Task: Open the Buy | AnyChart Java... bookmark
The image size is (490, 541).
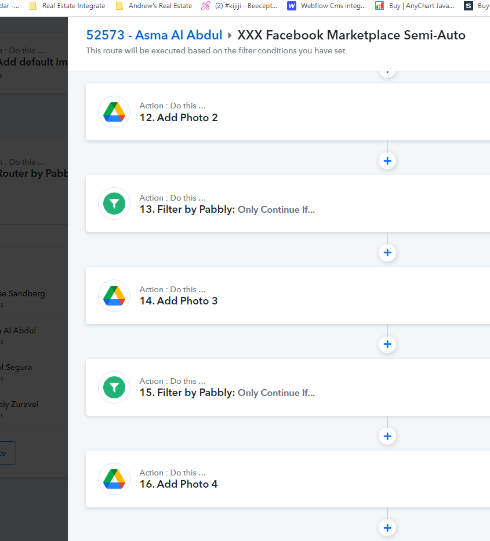Action: [415, 6]
